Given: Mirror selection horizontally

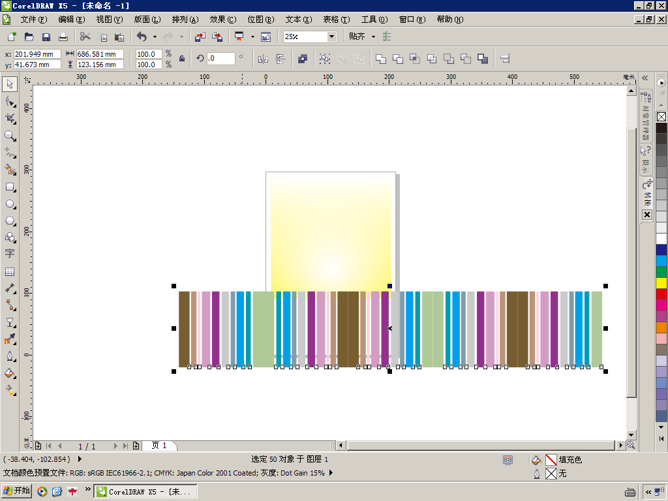Looking at the screenshot, I should [264, 59].
